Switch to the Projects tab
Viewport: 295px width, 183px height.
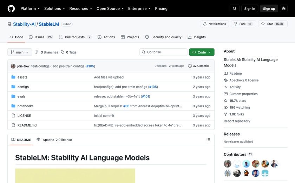[x=130, y=37]
